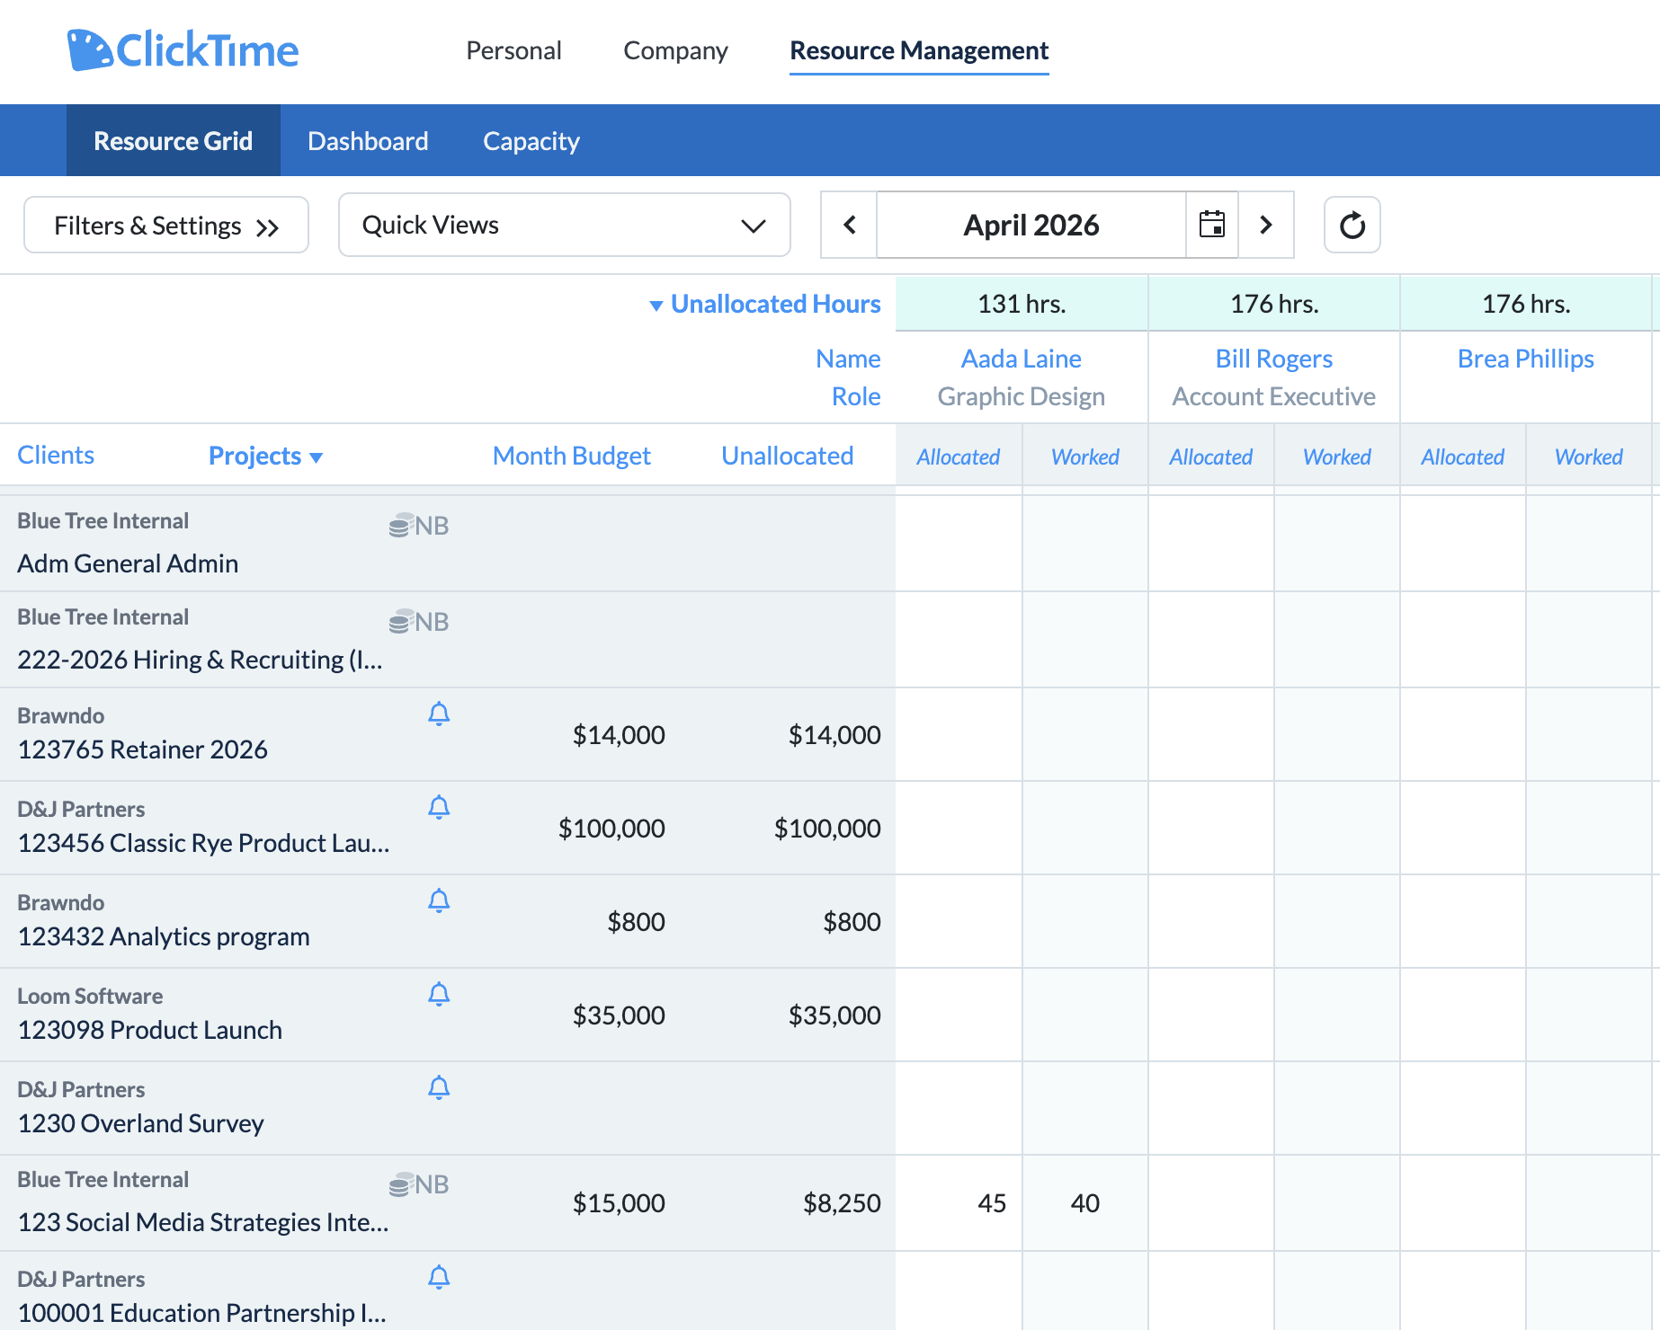Click NB icon for Social Media Strategies
Image resolution: width=1660 pixels, height=1330 pixels.
click(x=419, y=1184)
